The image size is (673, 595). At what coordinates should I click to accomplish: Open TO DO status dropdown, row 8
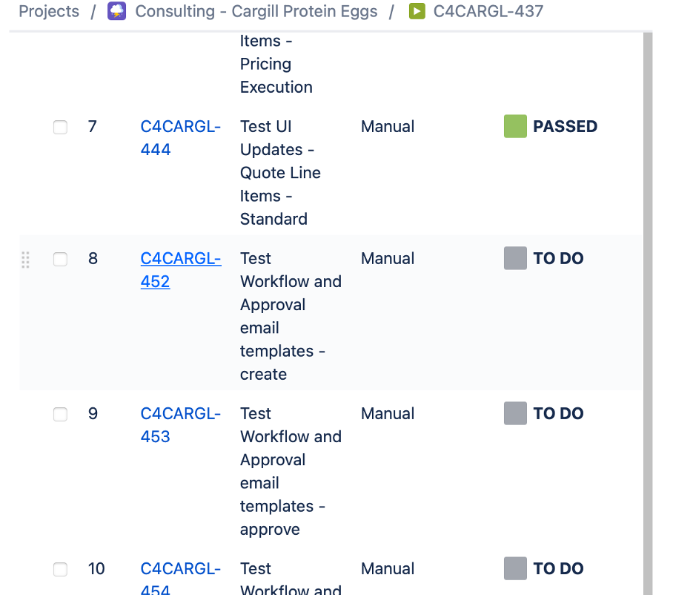point(558,258)
